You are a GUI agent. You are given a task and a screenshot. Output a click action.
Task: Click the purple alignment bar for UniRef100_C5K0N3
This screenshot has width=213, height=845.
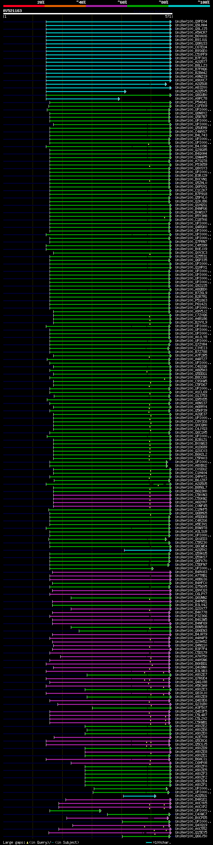(x=112, y=495)
